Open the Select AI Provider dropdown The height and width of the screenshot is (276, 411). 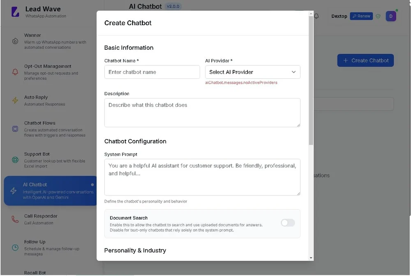pos(252,72)
